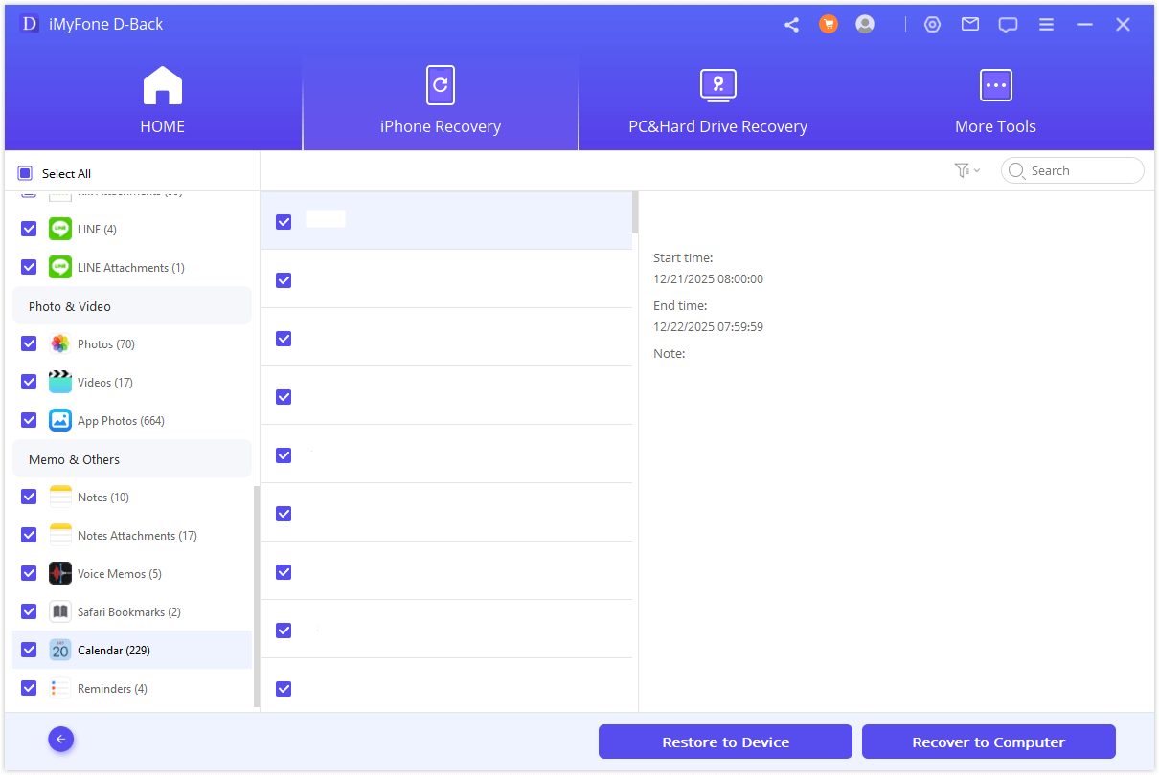
Task: Click the Restore to Device button
Action: tap(725, 742)
